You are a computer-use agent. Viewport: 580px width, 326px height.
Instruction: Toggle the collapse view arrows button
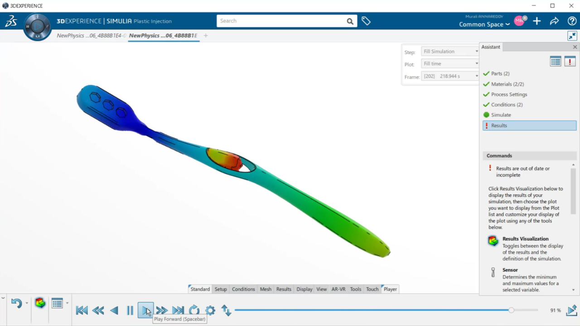pos(572,36)
